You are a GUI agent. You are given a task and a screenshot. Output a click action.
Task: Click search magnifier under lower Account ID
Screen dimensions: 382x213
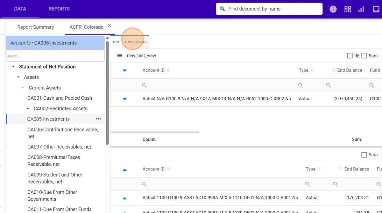pos(144,184)
